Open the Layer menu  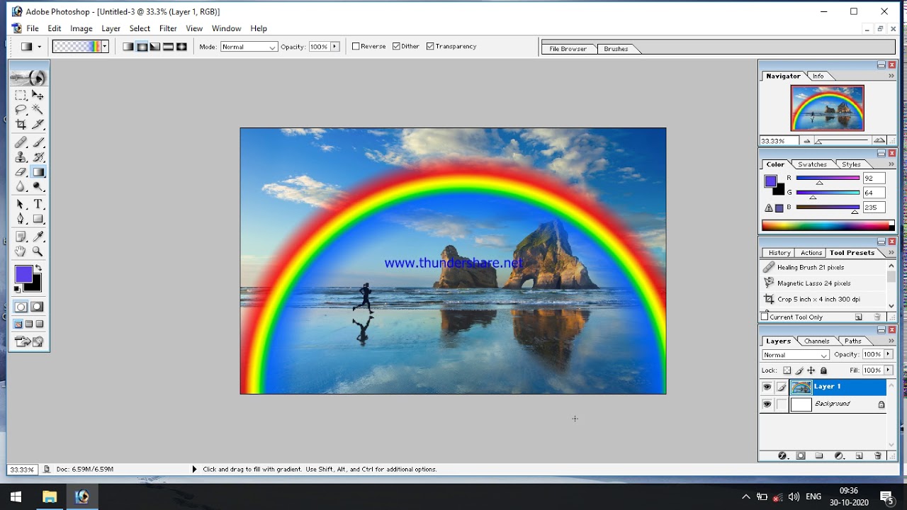111,28
